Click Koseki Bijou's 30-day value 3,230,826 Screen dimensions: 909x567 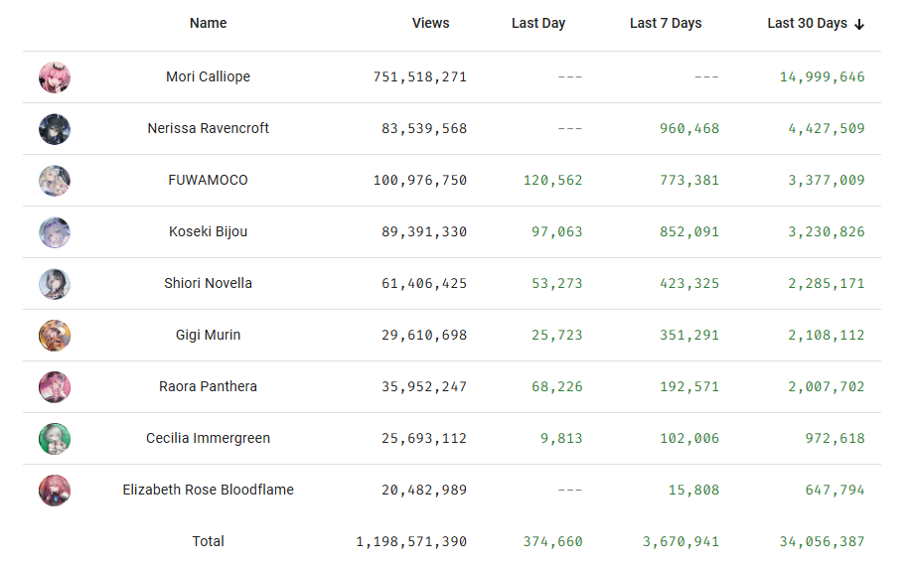tap(827, 232)
